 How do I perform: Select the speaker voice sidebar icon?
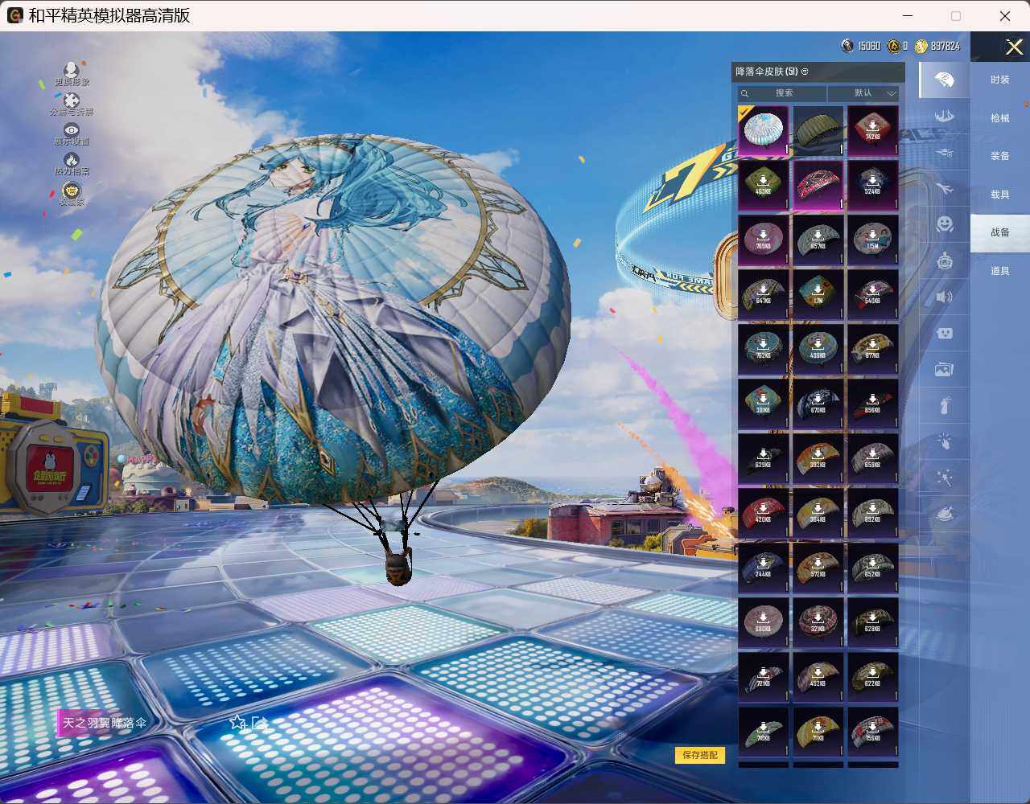click(944, 297)
